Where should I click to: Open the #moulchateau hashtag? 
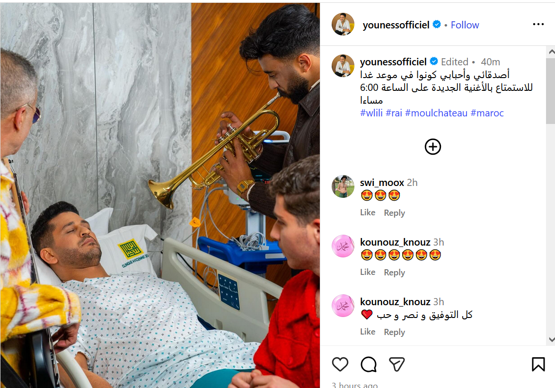point(436,113)
